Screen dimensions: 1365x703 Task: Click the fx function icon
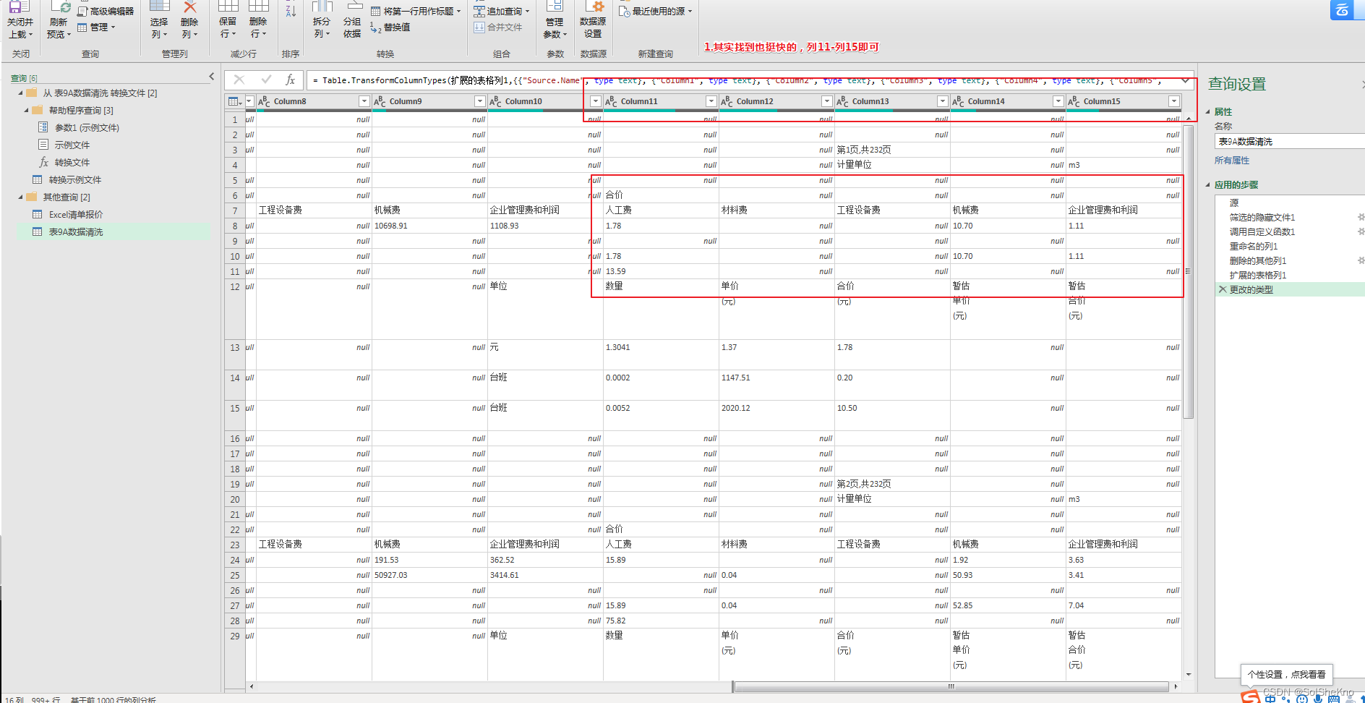290,80
